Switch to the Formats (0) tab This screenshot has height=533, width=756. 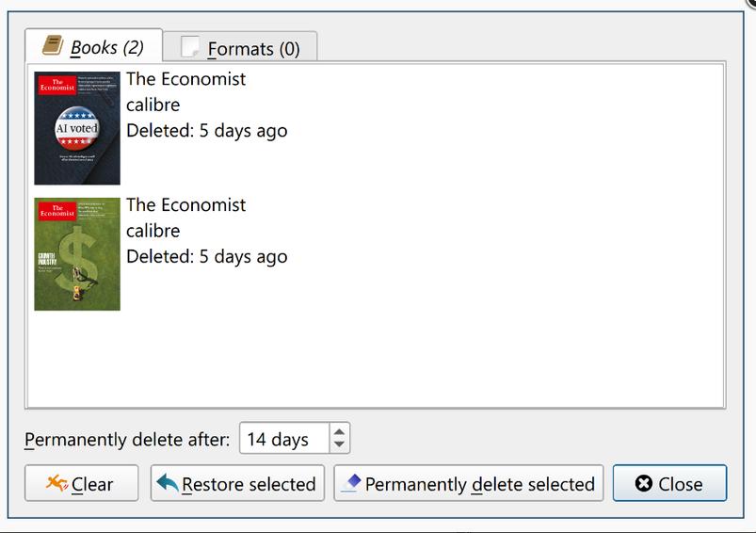pyautogui.click(x=240, y=47)
